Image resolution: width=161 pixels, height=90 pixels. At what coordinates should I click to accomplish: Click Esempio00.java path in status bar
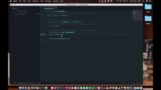pos(21,83)
